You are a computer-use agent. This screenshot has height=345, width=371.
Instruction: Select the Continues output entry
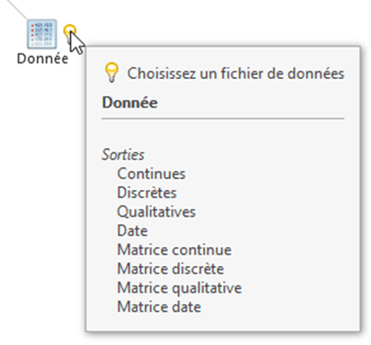click(x=152, y=173)
